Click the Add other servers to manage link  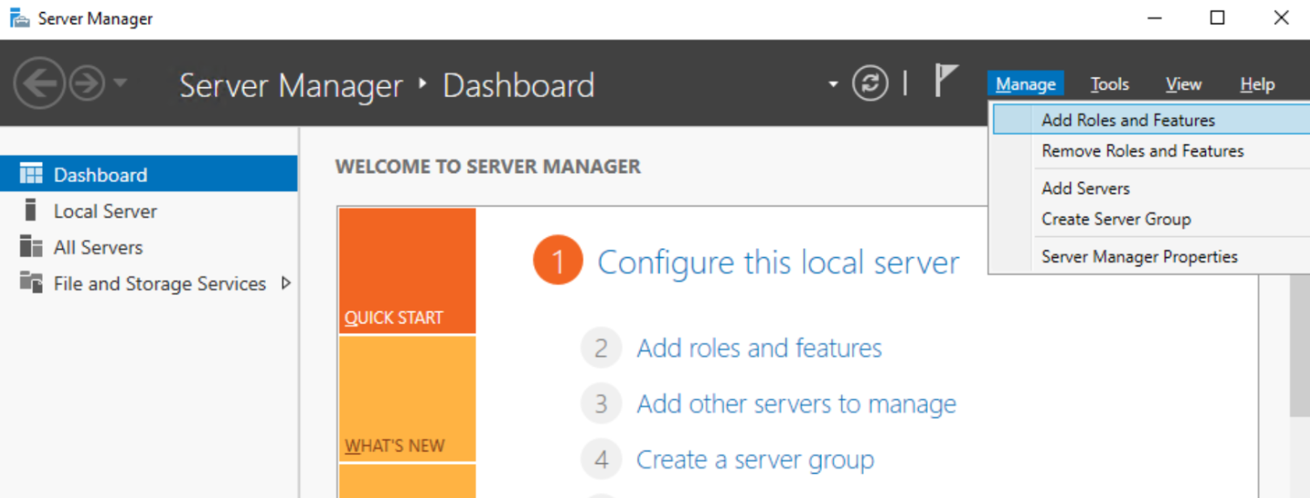[x=796, y=403]
